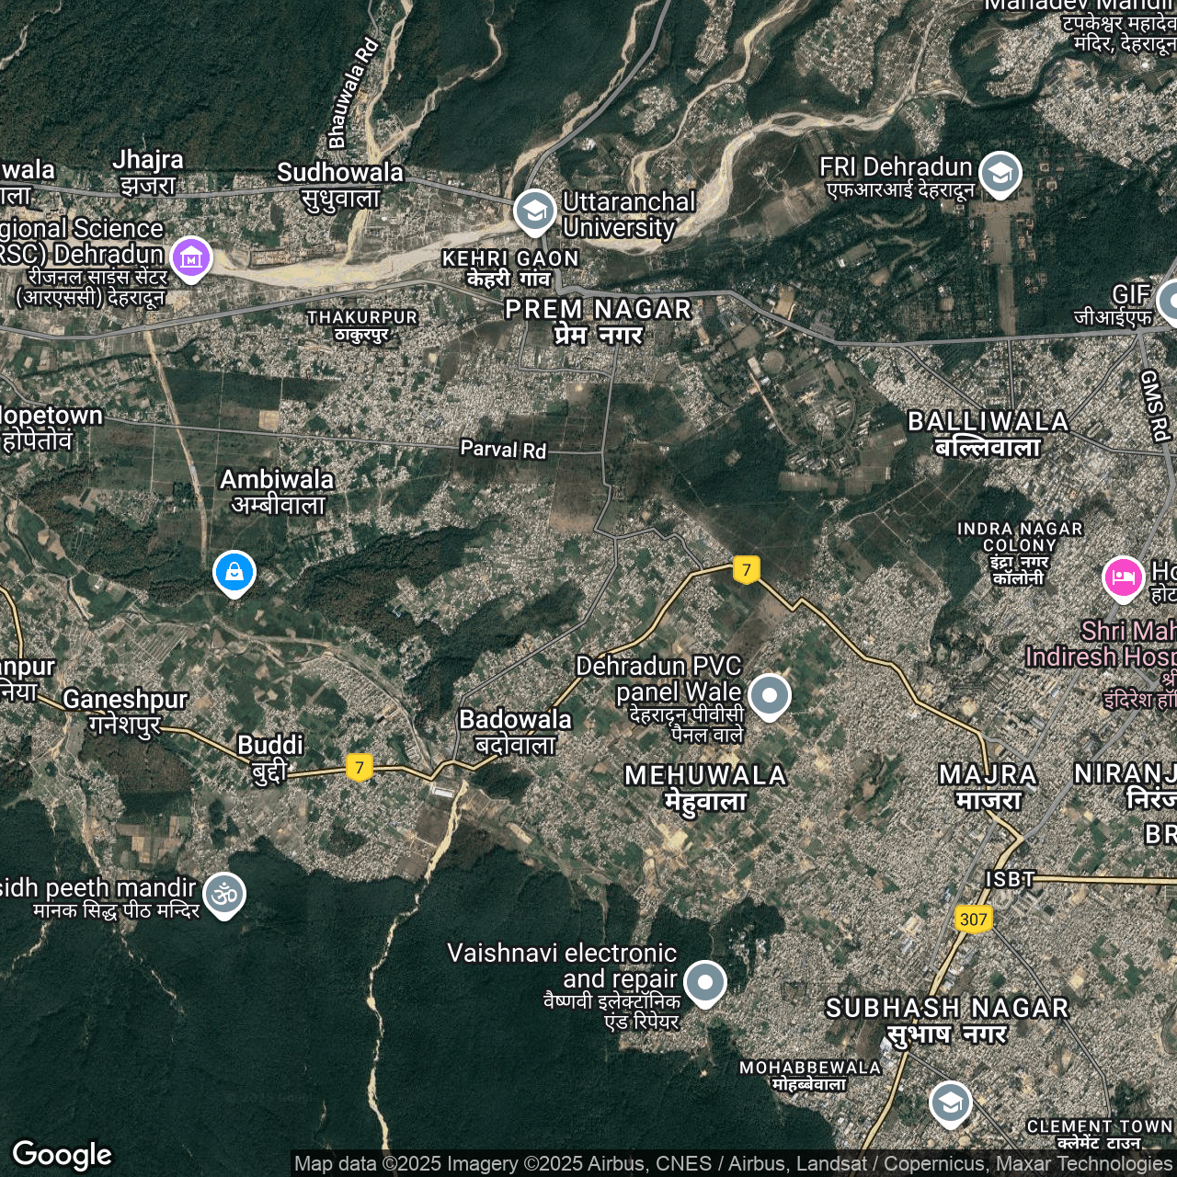Open the Vaishnavi electronic and repair marker

point(705,982)
